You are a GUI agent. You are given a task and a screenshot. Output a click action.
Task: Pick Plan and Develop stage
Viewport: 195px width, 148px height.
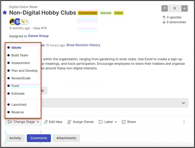tap(24, 71)
